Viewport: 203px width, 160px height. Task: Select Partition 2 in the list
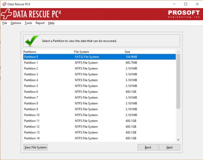(99, 68)
